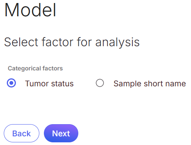Image resolution: width=191 pixels, height=145 pixels.
Task: Click the Sample short name label text
Action: tap(150, 84)
